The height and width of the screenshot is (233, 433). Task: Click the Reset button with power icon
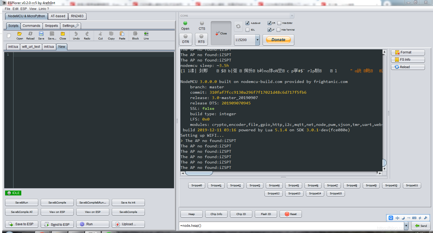coord(291,214)
